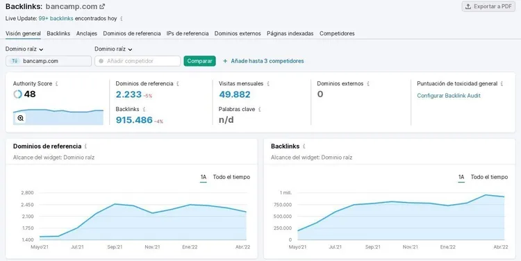Click the plus icon before Añade hasta 3 competidores
Screen dimensions: 521x261
pyautogui.click(x=225, y=61)
